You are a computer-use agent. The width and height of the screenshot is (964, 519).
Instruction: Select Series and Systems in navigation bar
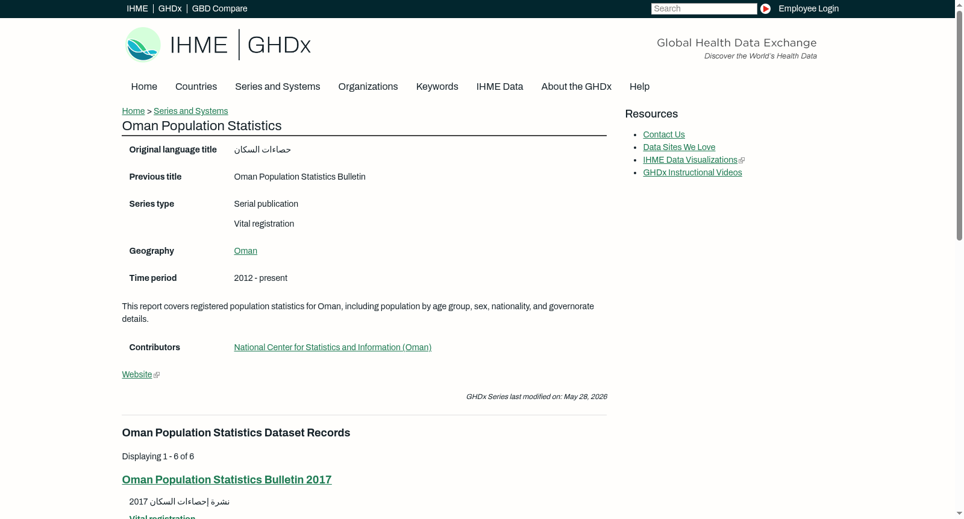click(x=277, y=87)
